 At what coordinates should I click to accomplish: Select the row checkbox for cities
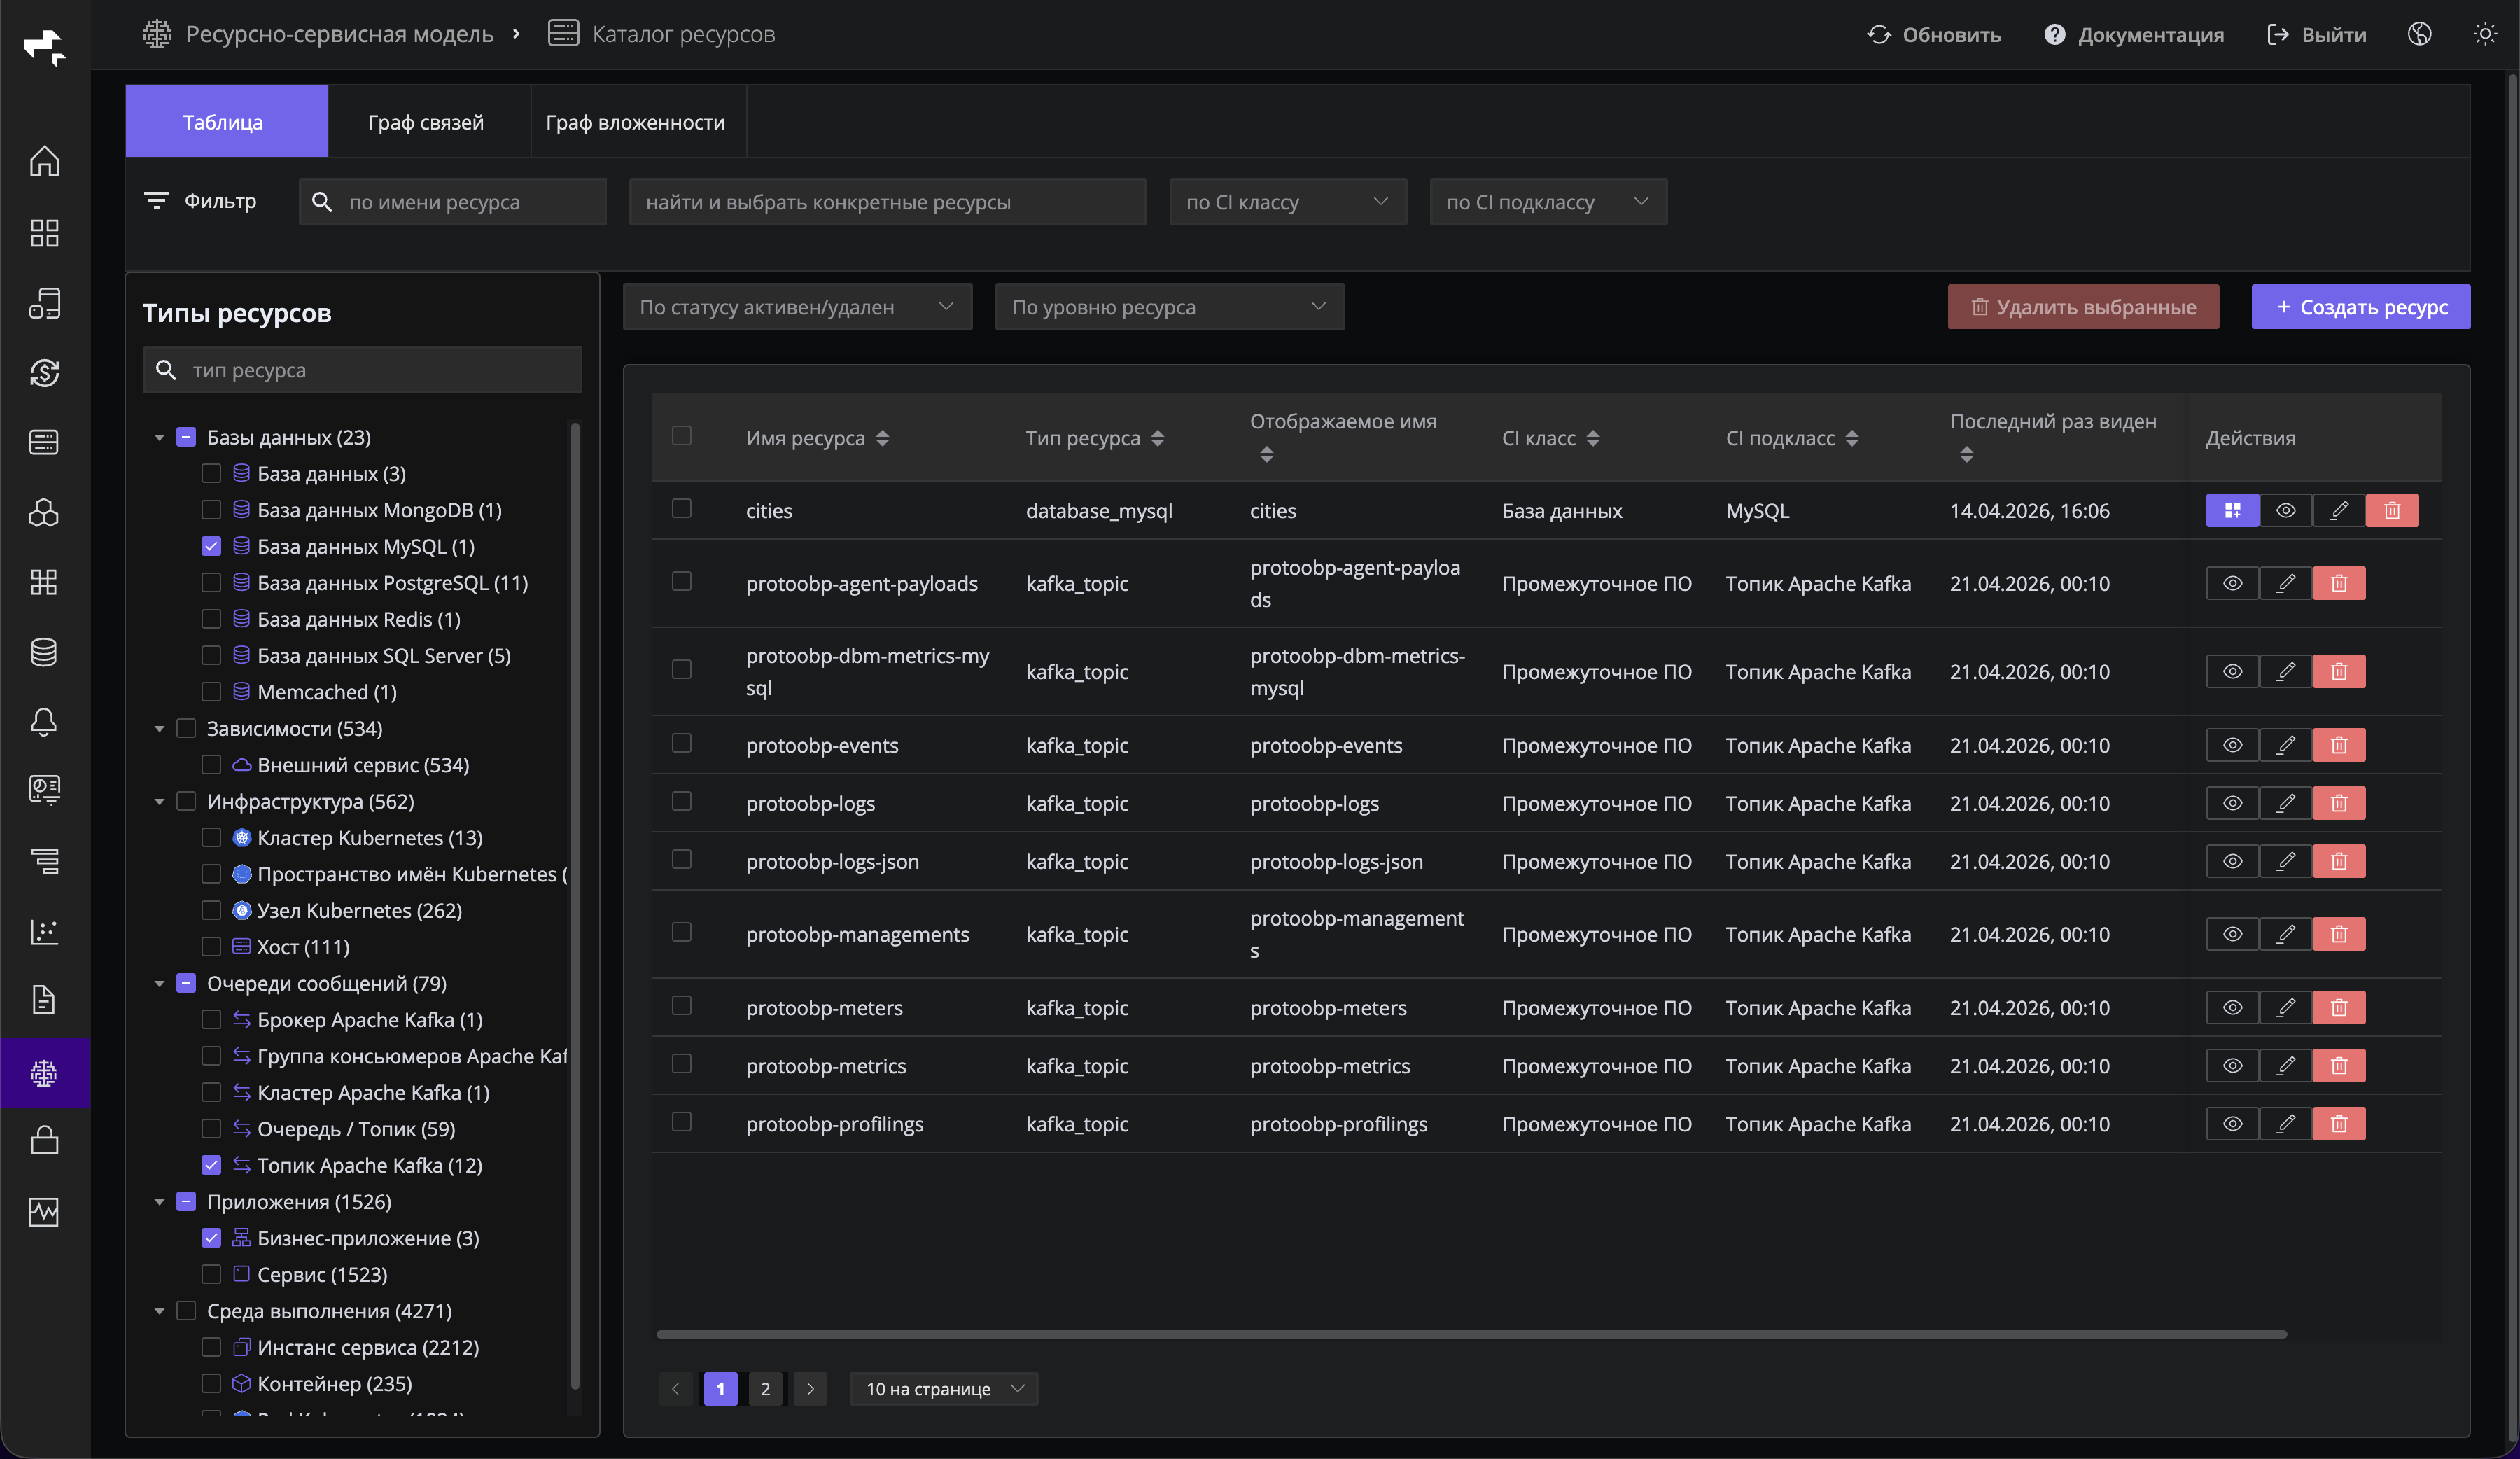(x=682, y=509)
